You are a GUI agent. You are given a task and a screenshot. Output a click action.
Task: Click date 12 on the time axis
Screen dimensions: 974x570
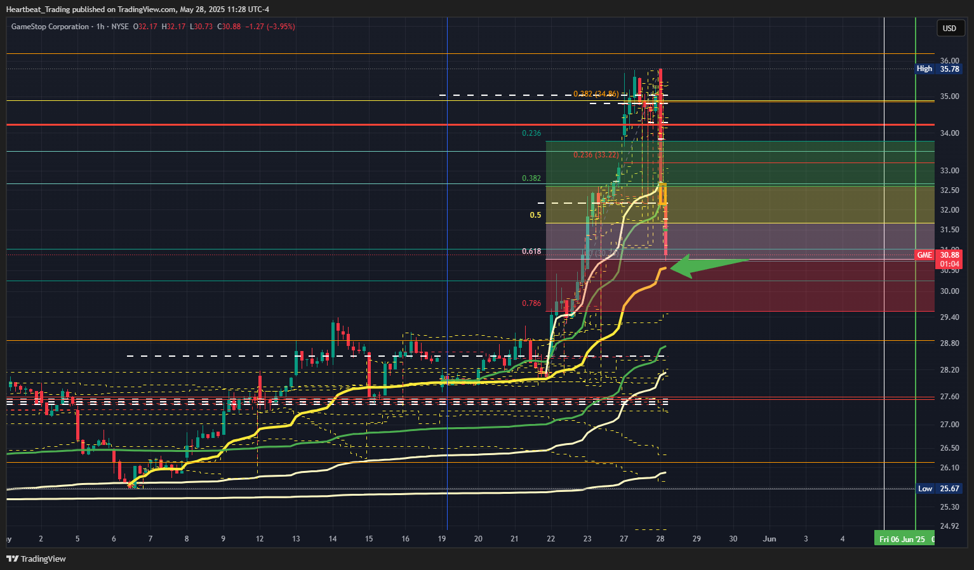click(260, 539)
